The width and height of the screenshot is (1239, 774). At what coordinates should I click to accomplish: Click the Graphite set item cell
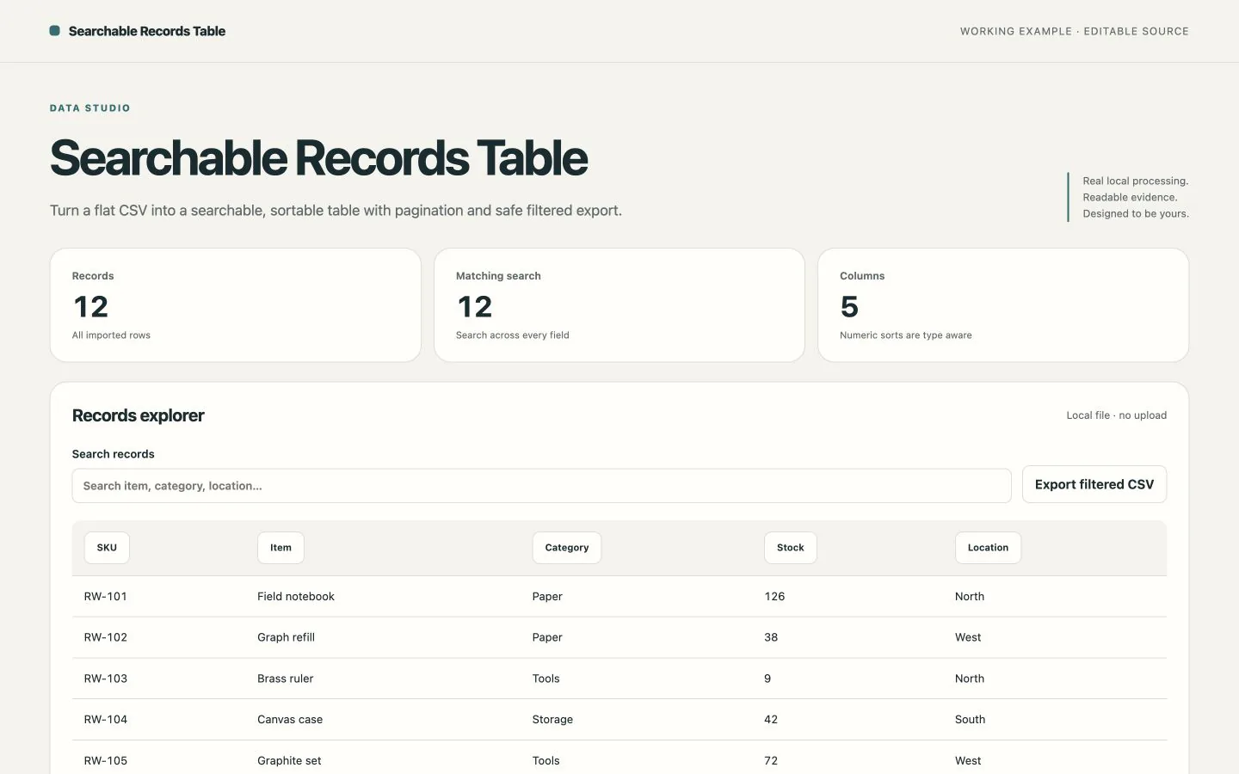click(289, 761)
